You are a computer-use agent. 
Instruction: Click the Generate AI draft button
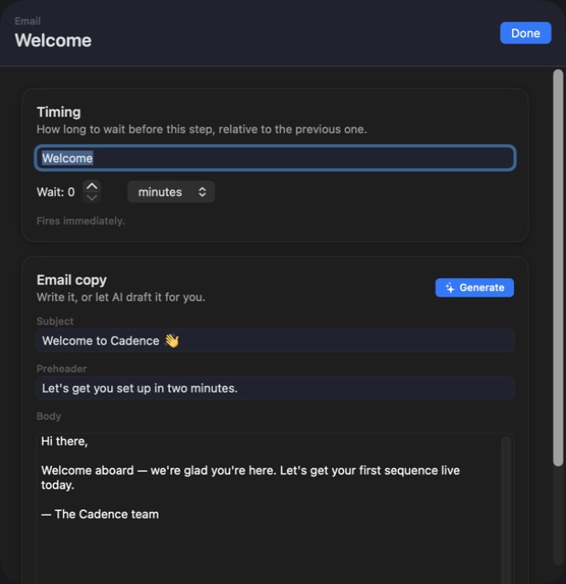pyautogui.click(x=475, y=287)
